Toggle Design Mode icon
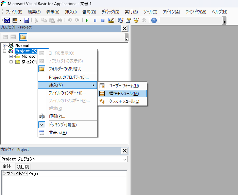Viewport: 238px width, 195px height. point(111,20)
